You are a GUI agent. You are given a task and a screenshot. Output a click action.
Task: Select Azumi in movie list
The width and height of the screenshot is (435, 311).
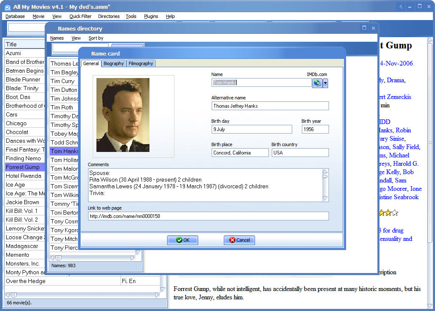pyautogui.click(x=25, y=53)
